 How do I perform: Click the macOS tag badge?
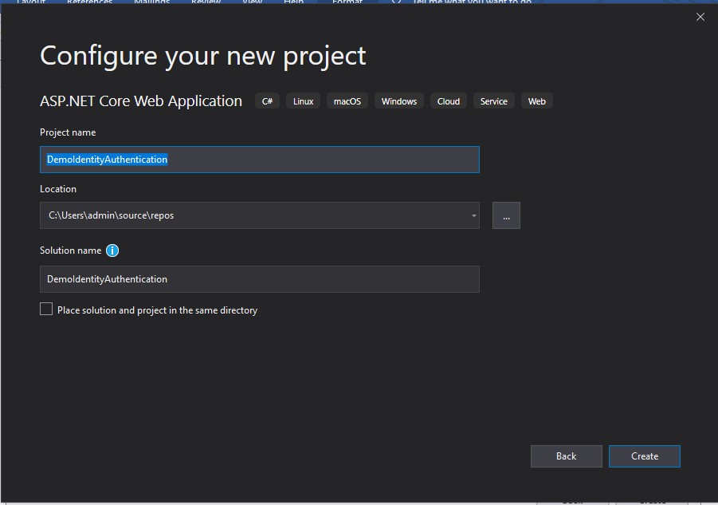347,101
